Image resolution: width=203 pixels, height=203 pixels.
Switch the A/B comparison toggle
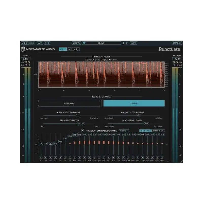point(40,43)
